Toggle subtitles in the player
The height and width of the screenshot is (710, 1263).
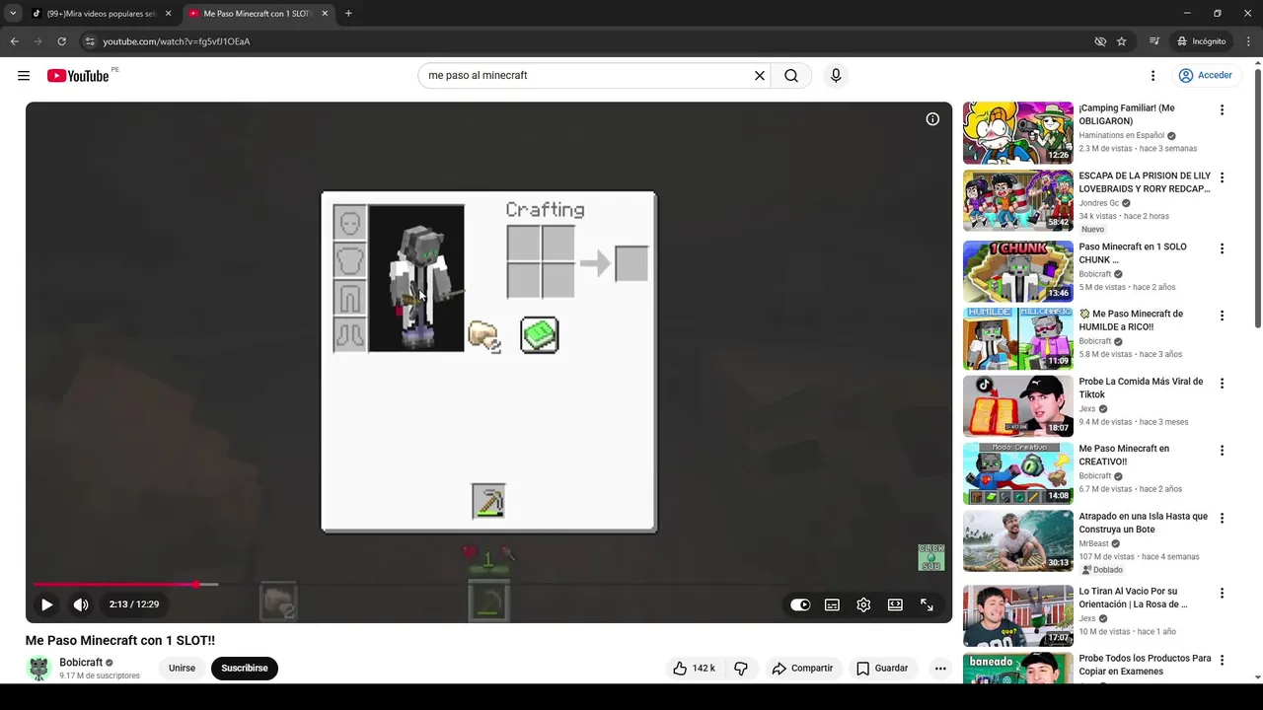coord(832,605)
